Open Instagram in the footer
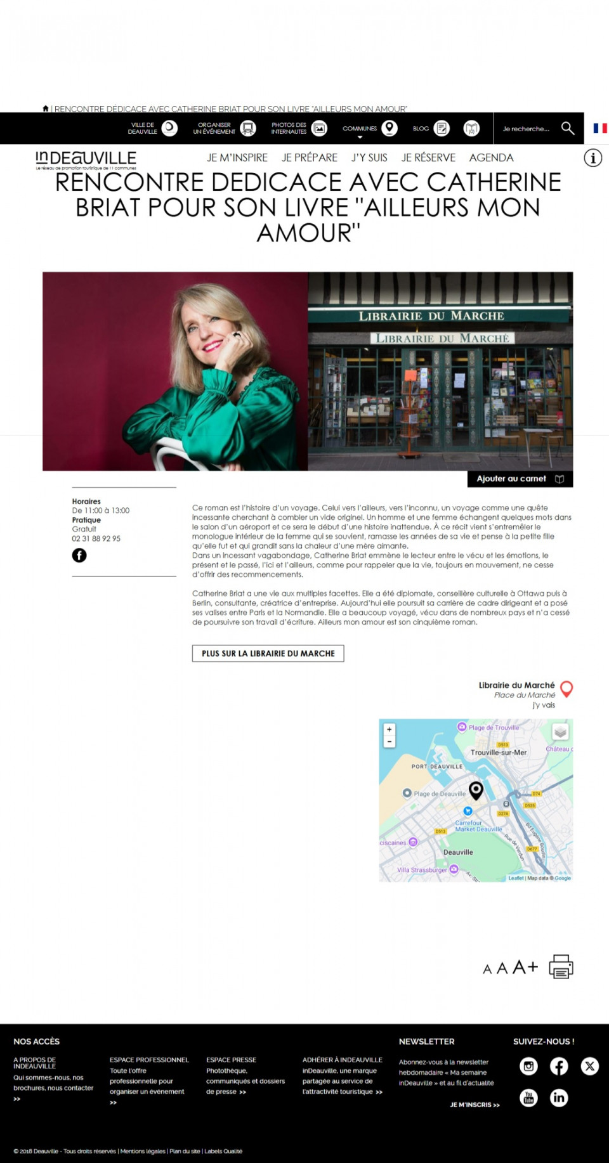 [528, 1066]
